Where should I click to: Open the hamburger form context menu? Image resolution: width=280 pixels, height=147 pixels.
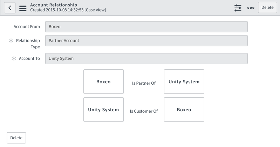point(23,8)
